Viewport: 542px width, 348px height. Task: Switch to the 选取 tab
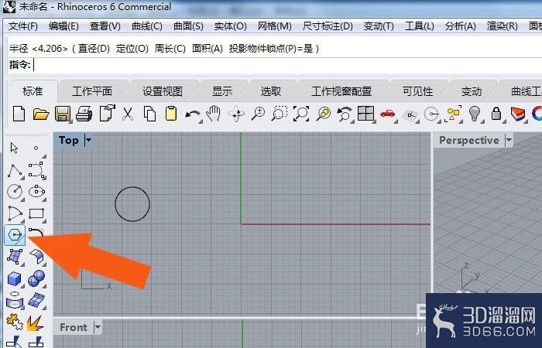pos(271,91)
